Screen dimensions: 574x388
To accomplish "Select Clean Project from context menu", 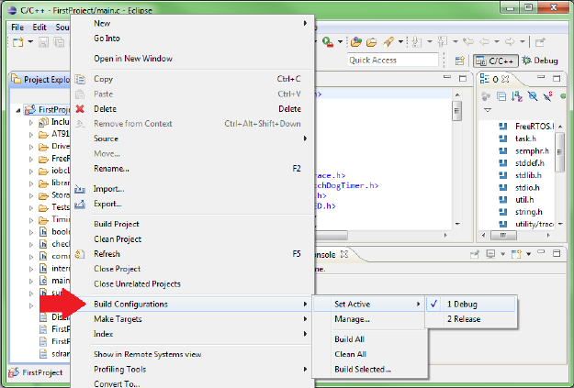I will click(193, 239).
